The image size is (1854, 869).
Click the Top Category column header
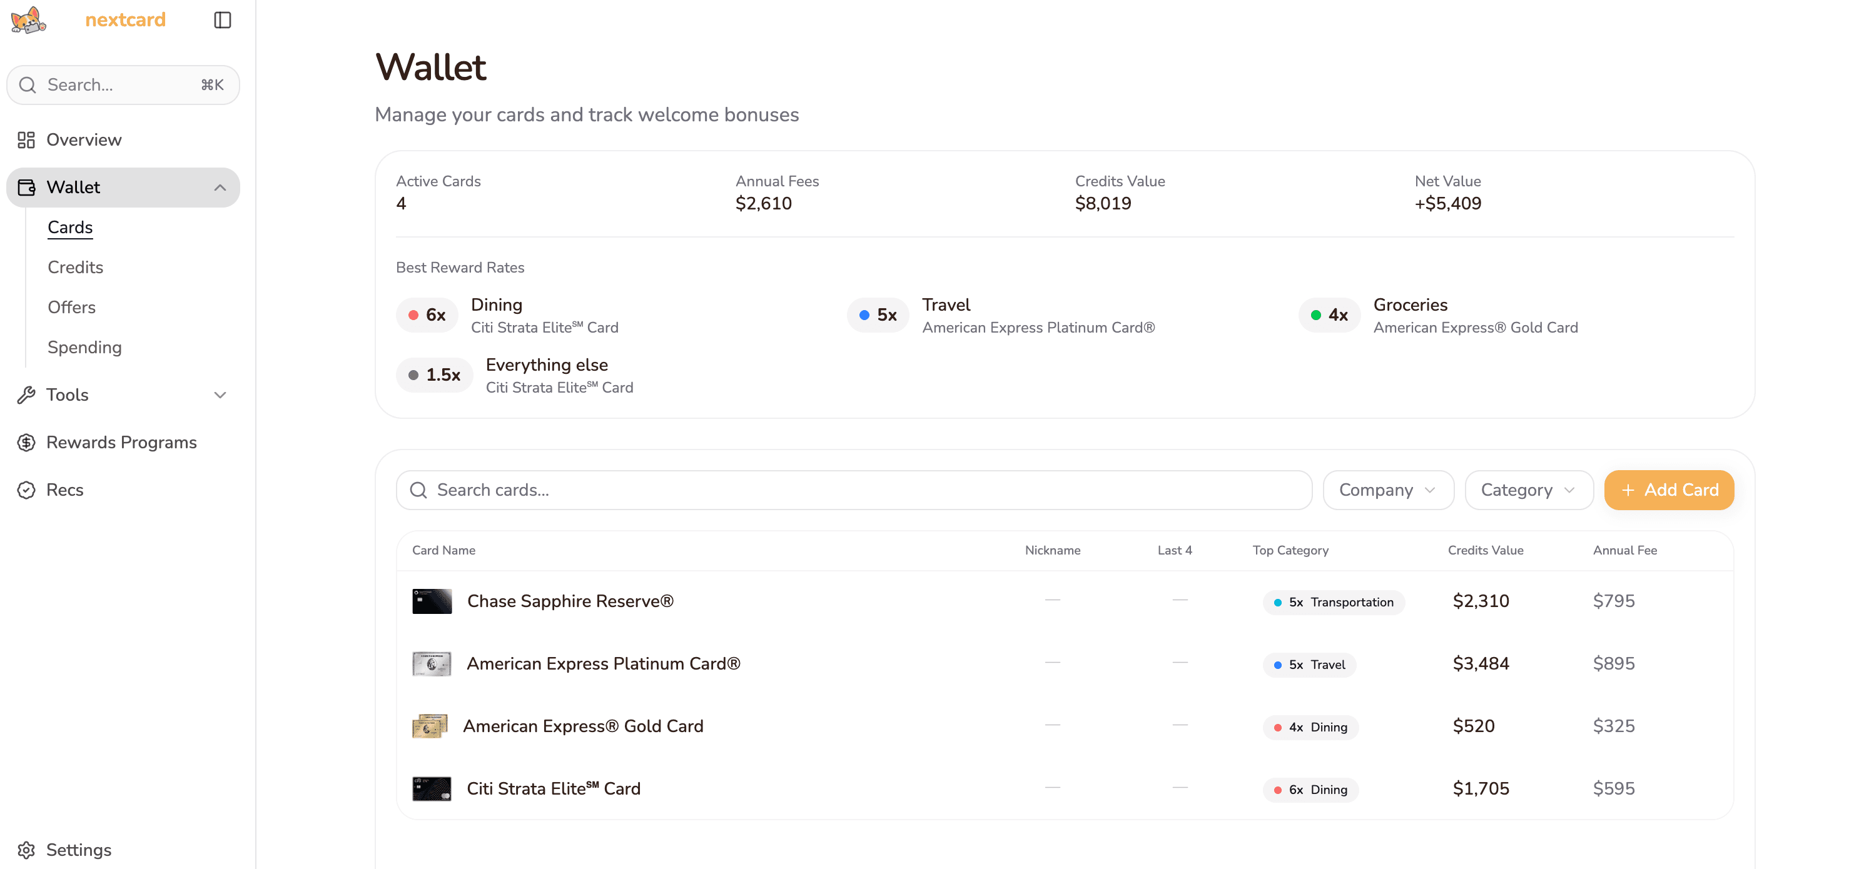(x=1290, y=550)
